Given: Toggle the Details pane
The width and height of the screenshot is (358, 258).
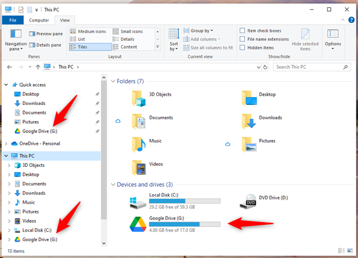Looking at the screenshot, I should pos(45,45).
